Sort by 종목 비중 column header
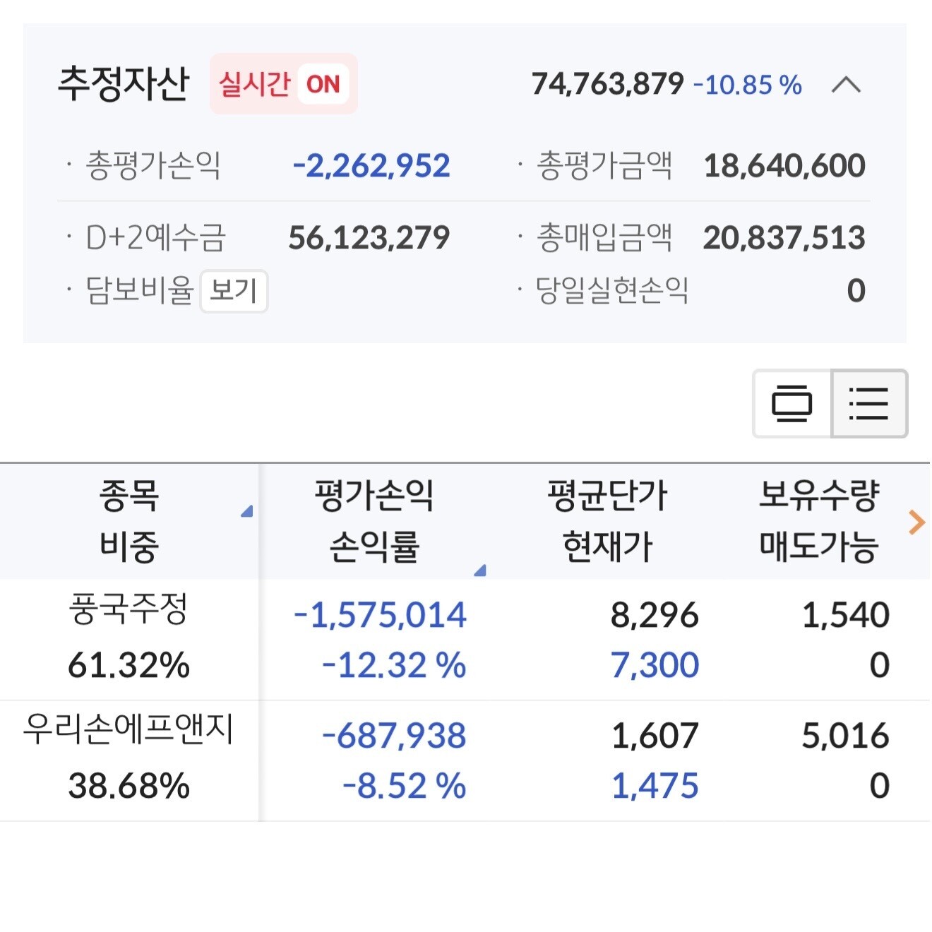The height and width of the screenshot is (932, 932). click(129, 521)
